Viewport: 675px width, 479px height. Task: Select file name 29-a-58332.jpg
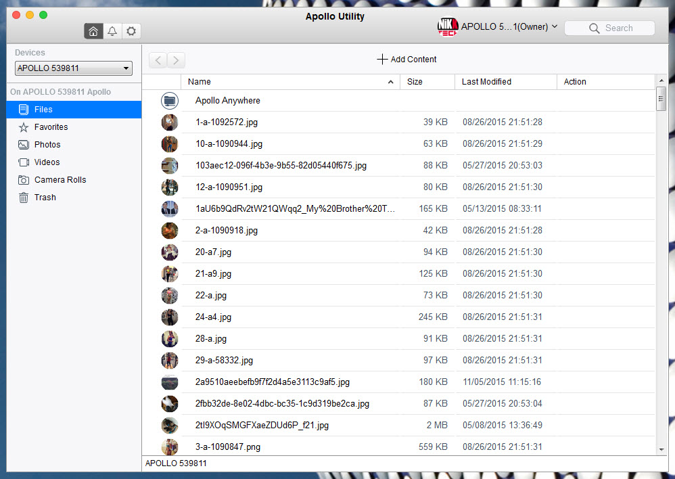point(224,360)
